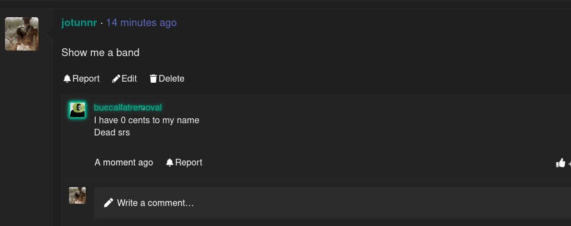
Task: Focus the Write a comment field
Action: pyautogui.click(x=332, y=203)
